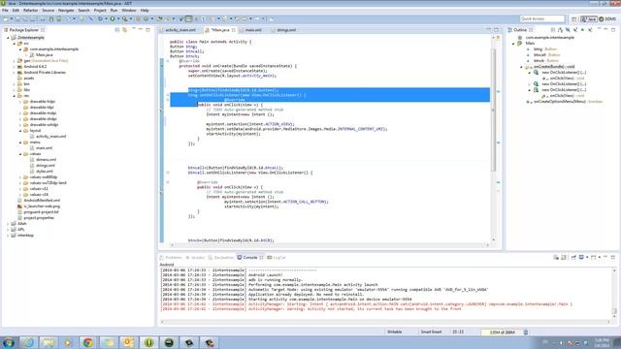Open the LogCat tab in the bottom panel
Viewport: 621px width, 349px height.
(277, 258)
